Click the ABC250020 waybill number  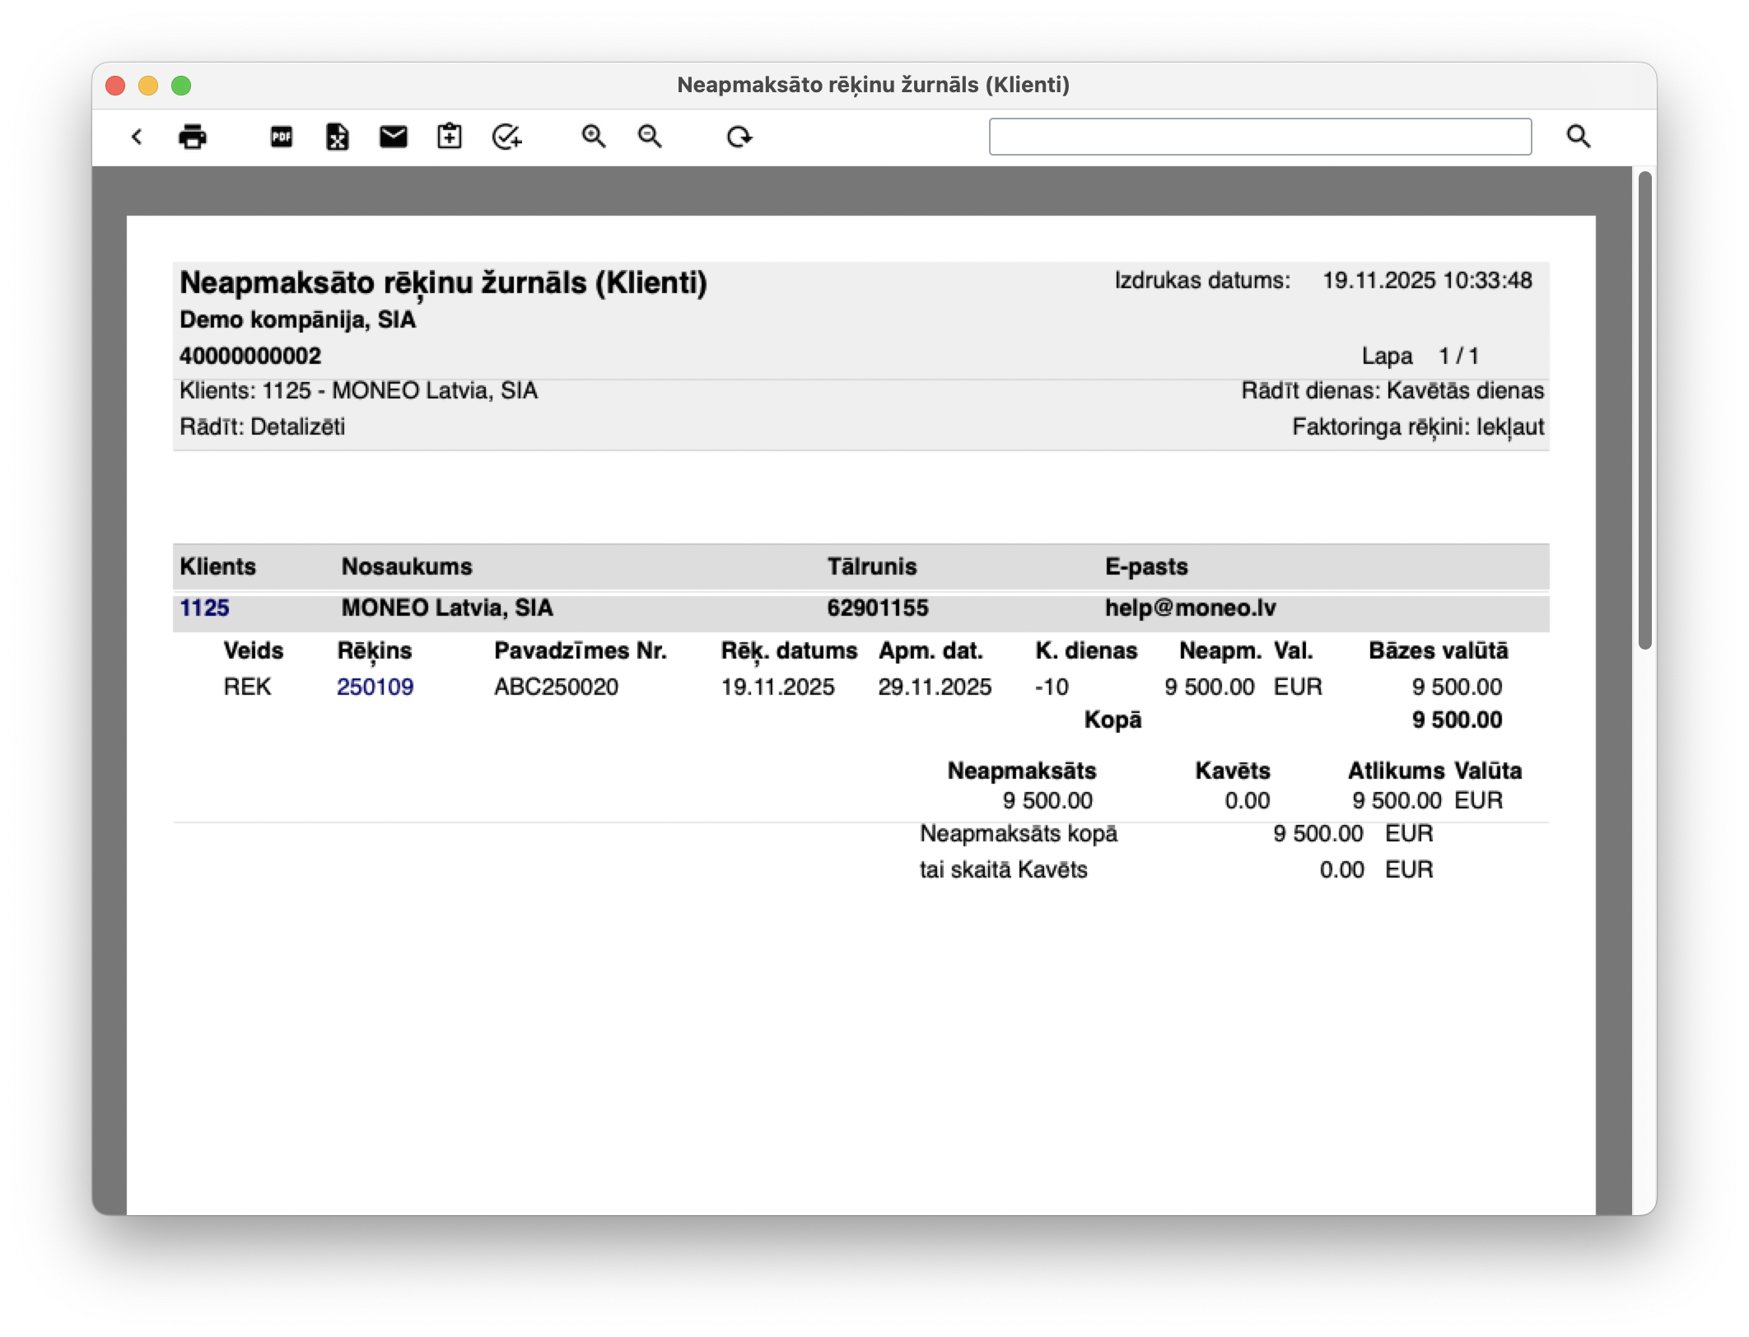556,687
